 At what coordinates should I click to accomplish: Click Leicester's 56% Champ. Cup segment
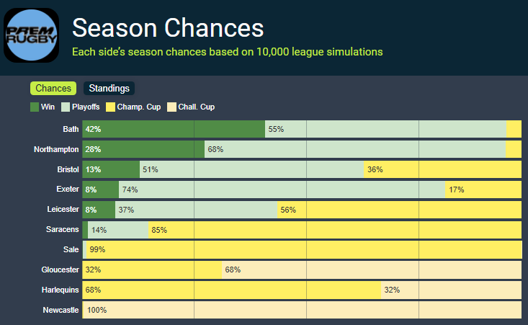[x=399, y=210]
